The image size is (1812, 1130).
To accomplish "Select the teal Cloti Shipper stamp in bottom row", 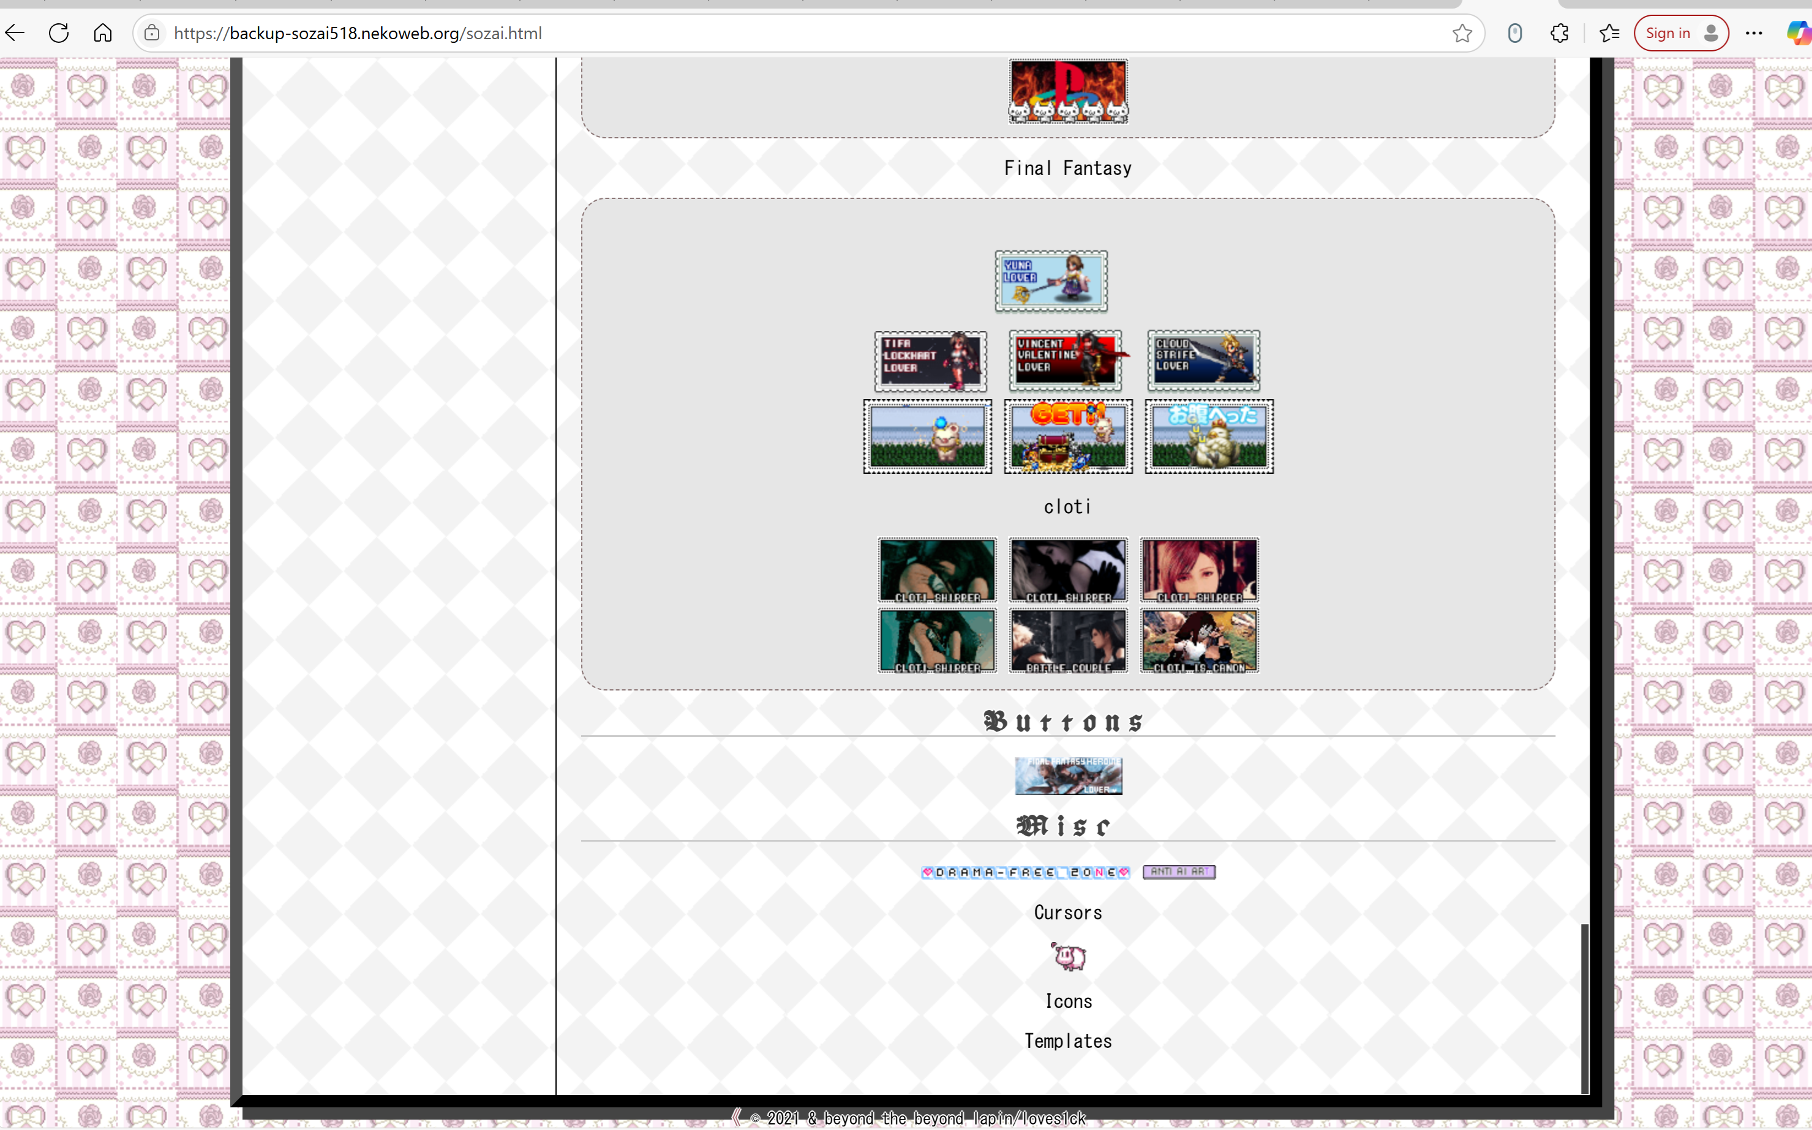I will (938, 640).
